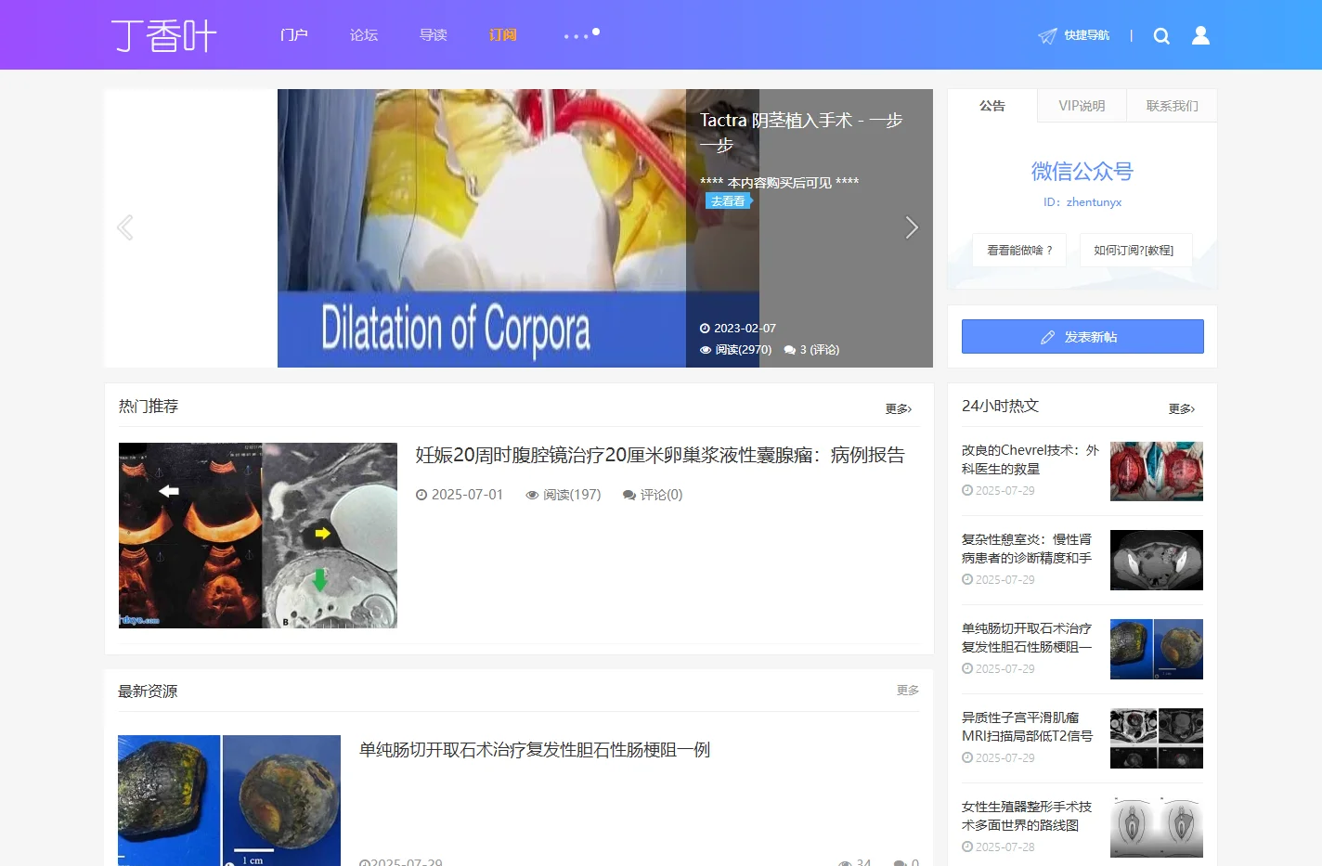Click 阅读(2970) count on the slide
This screenshot has width=1322, height=866.
[x=743, y=350]
